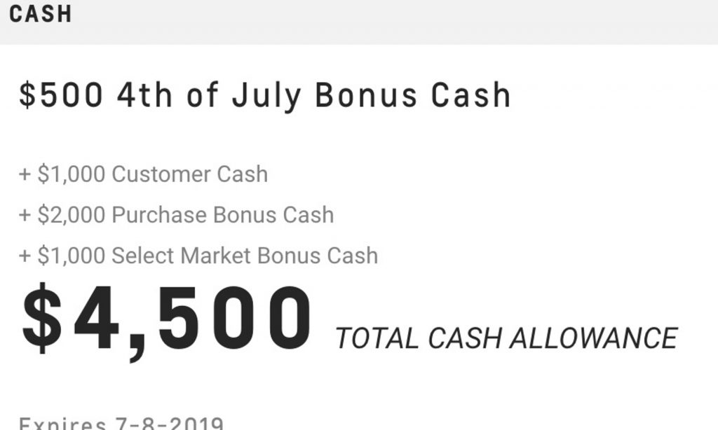
Task: Click the Expires 7-8-2019 text
Action: pos(121,423)
